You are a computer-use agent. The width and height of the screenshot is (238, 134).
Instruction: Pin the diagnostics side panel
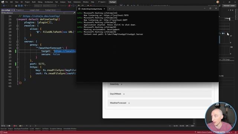pos(231,10)
